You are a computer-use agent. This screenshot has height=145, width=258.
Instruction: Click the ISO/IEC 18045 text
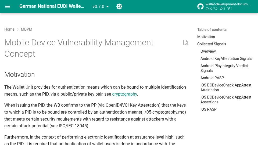coord(73,126)
